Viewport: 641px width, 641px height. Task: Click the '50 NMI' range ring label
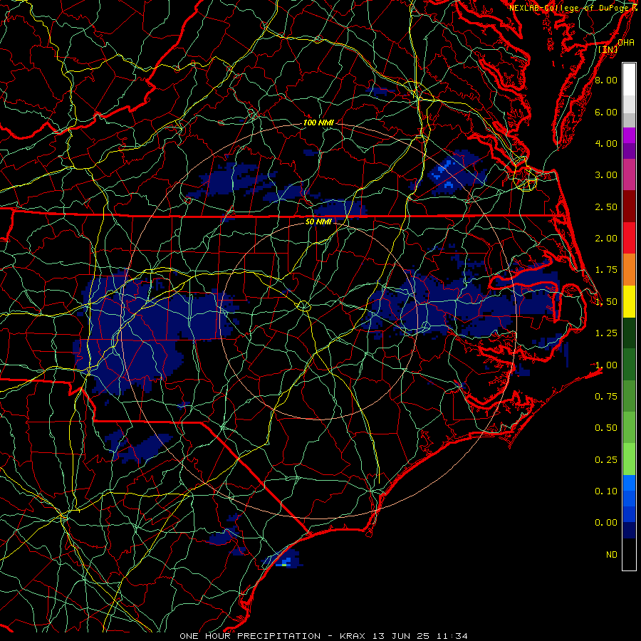coord(318,222)
